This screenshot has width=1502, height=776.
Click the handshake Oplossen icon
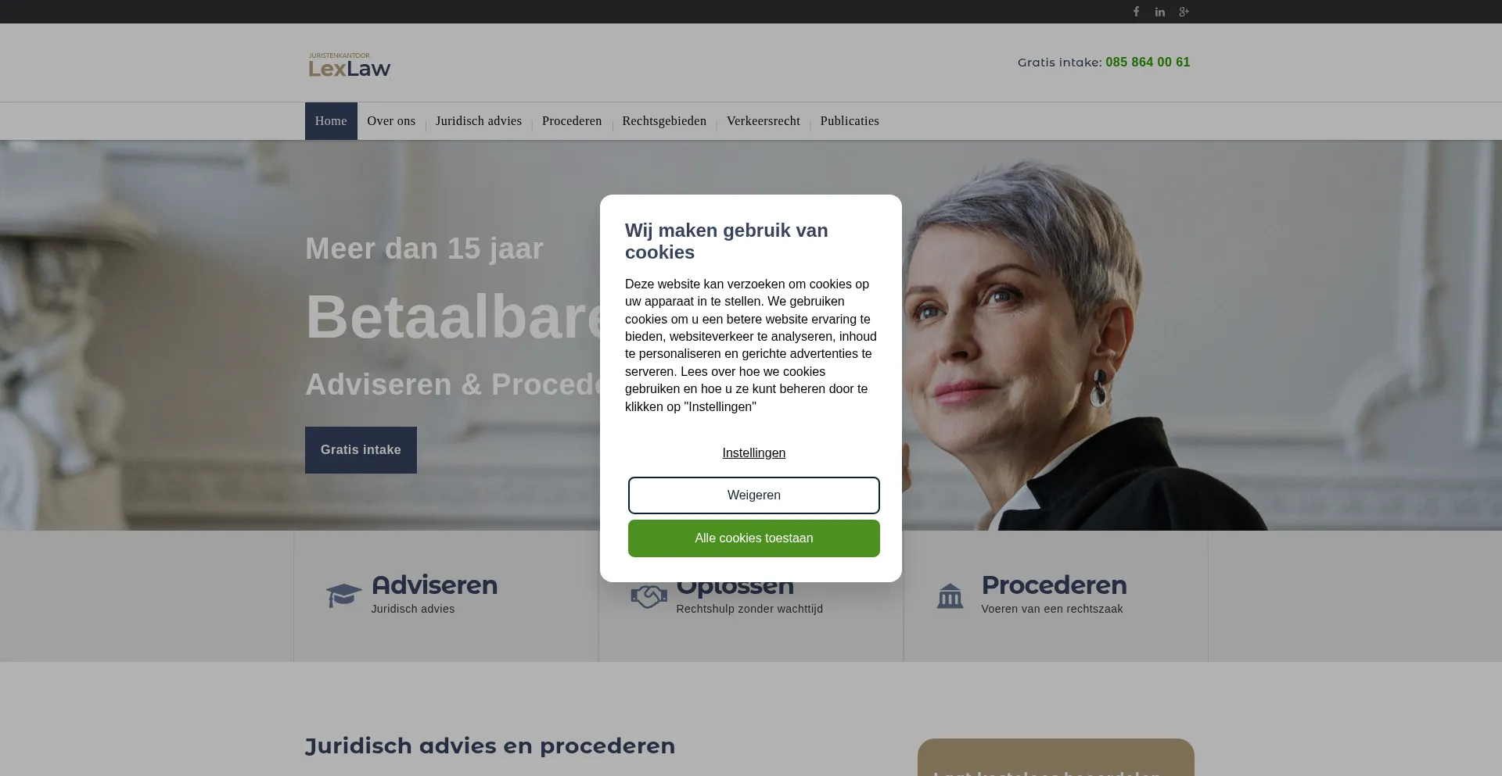(649, 597)
